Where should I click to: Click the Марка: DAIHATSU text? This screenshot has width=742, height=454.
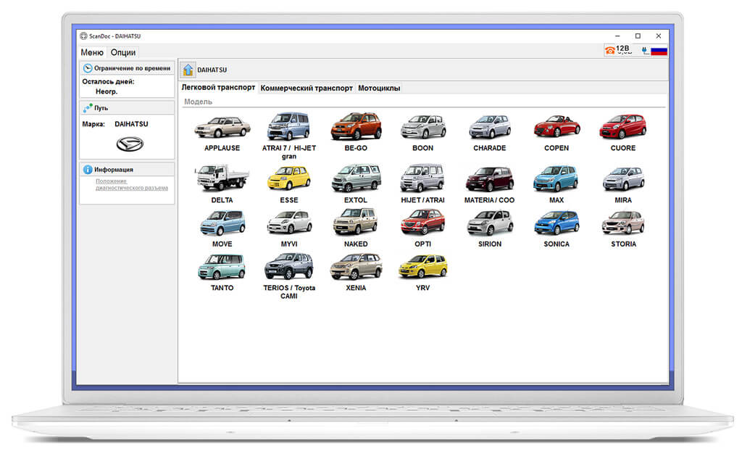click(x=115, y=124)
